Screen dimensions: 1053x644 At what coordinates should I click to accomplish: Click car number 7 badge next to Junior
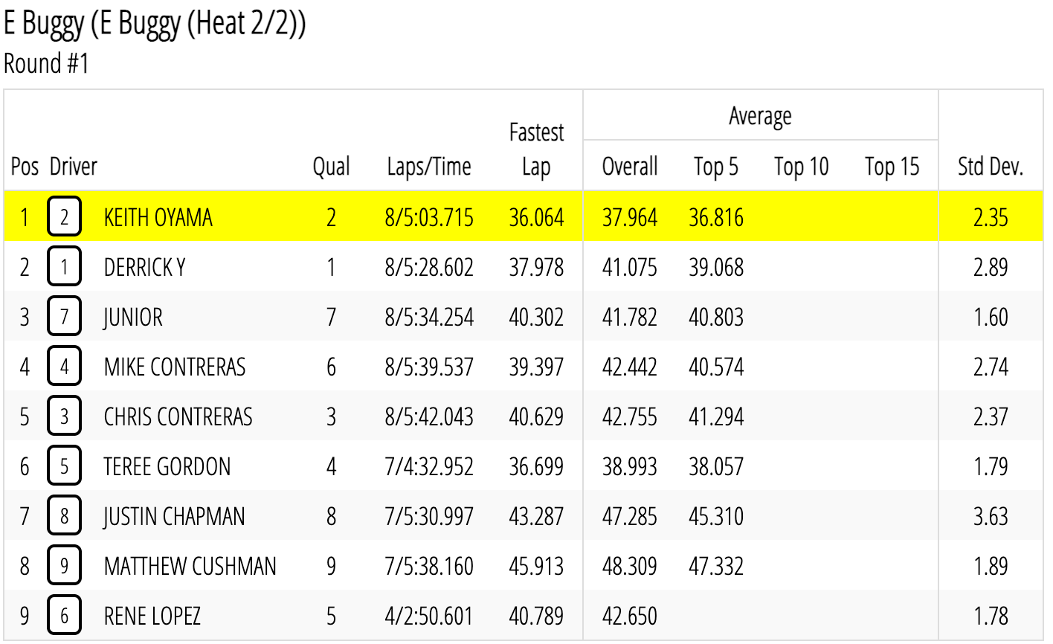(x=64, y=317)
